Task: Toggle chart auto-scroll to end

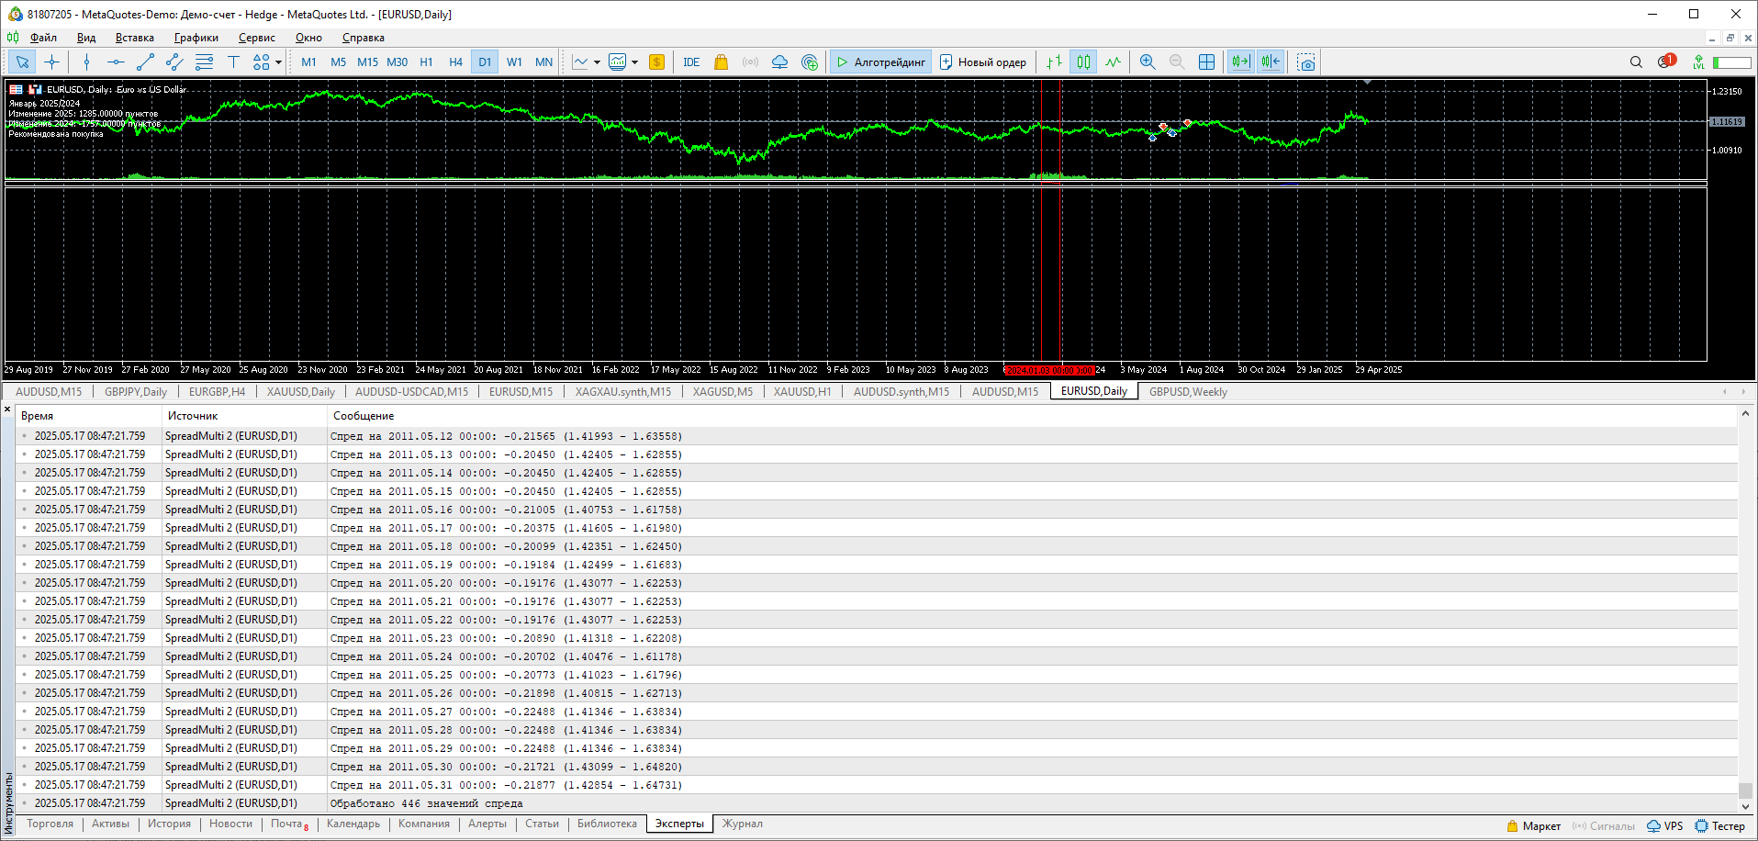Action: (1240, 62)
